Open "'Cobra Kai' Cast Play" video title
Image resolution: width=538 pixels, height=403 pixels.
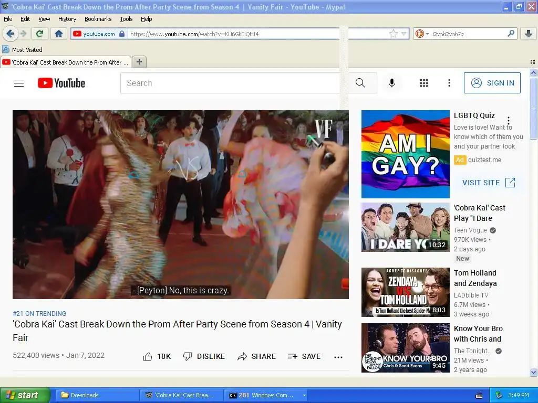pos(479,213)
